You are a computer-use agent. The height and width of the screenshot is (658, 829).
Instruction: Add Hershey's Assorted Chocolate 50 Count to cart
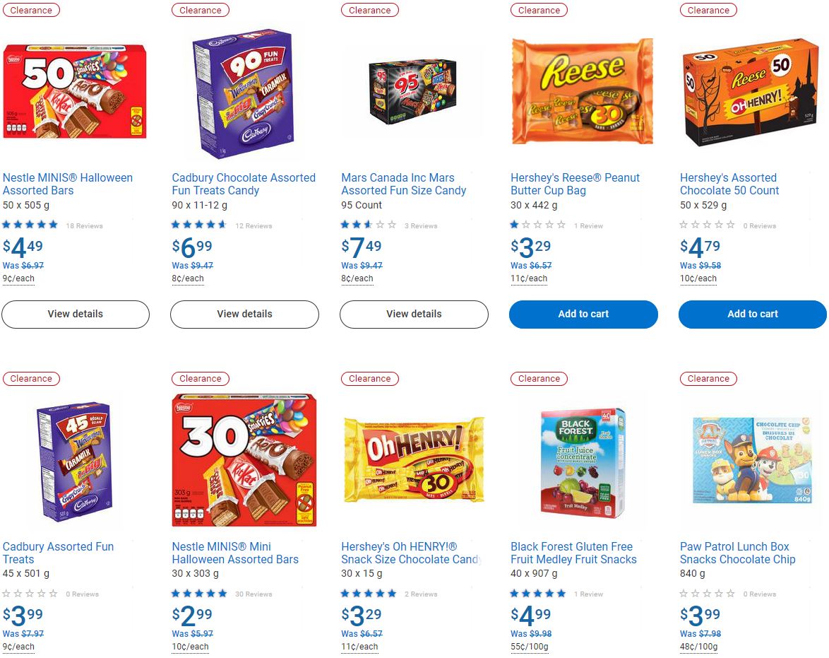coord(752,314)
